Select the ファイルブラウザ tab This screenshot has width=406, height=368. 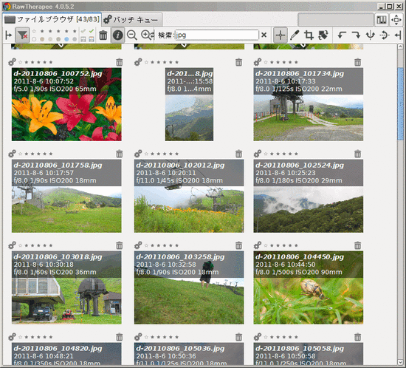click(x=52, y=19)
